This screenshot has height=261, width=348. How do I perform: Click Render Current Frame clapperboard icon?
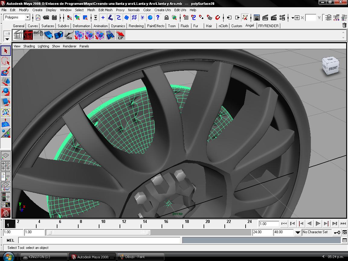point(265,18)
